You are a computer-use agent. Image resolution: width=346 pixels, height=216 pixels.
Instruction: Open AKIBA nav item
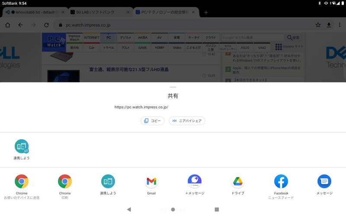(x=143, y=38)
